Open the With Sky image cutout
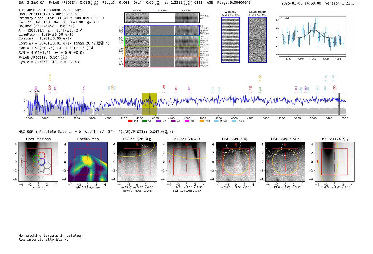The height and width of the screenshot is (254, 373). click(x=230, y=40)
